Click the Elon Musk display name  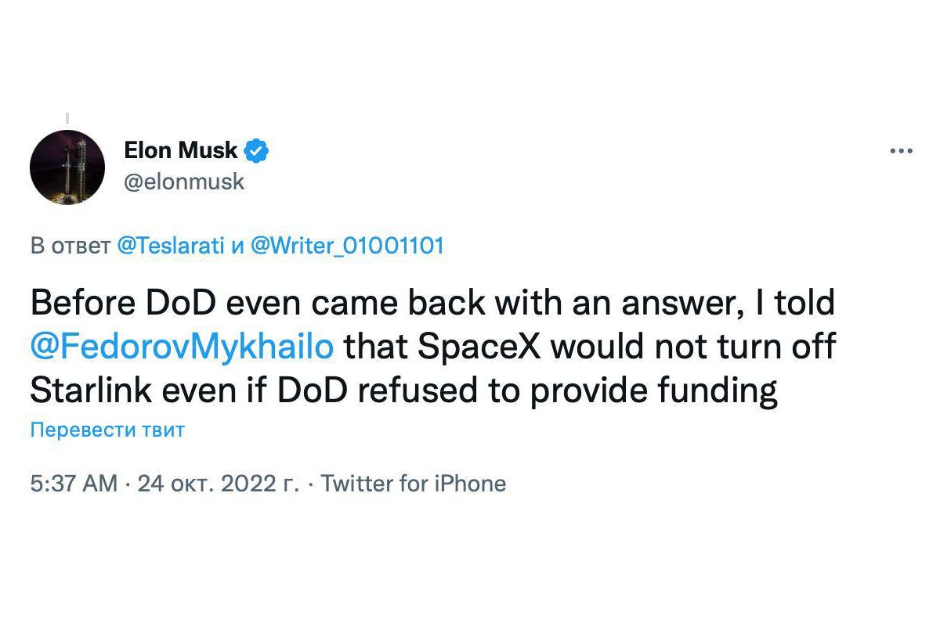click(180, 149)
